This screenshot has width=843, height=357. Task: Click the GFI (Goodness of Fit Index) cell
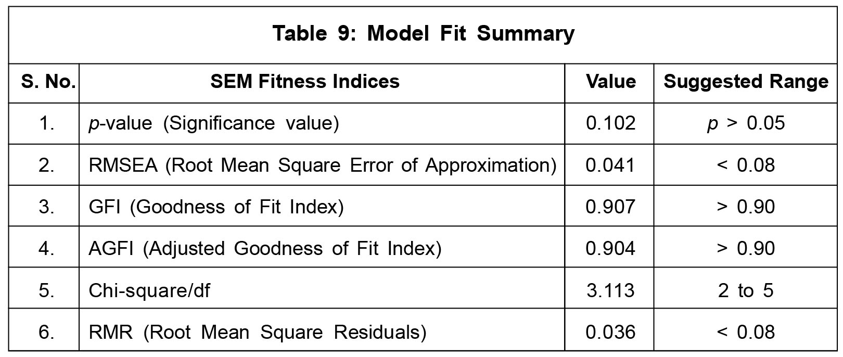coord(216,207)
